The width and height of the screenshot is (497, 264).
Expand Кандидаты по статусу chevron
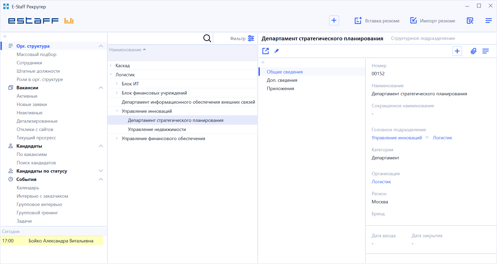(x=101, y=171)
